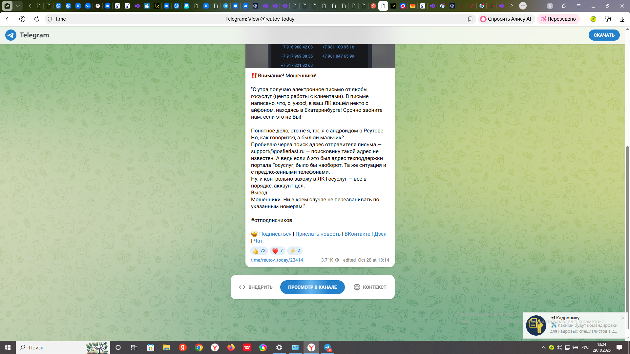Screen dimensions: 630x354
Task: Show hidden system tray icons
Action: (543, 347)
